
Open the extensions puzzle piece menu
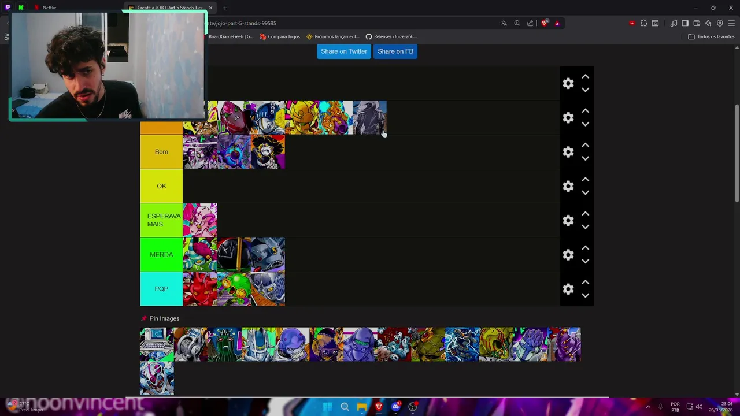tap(643, 23)
